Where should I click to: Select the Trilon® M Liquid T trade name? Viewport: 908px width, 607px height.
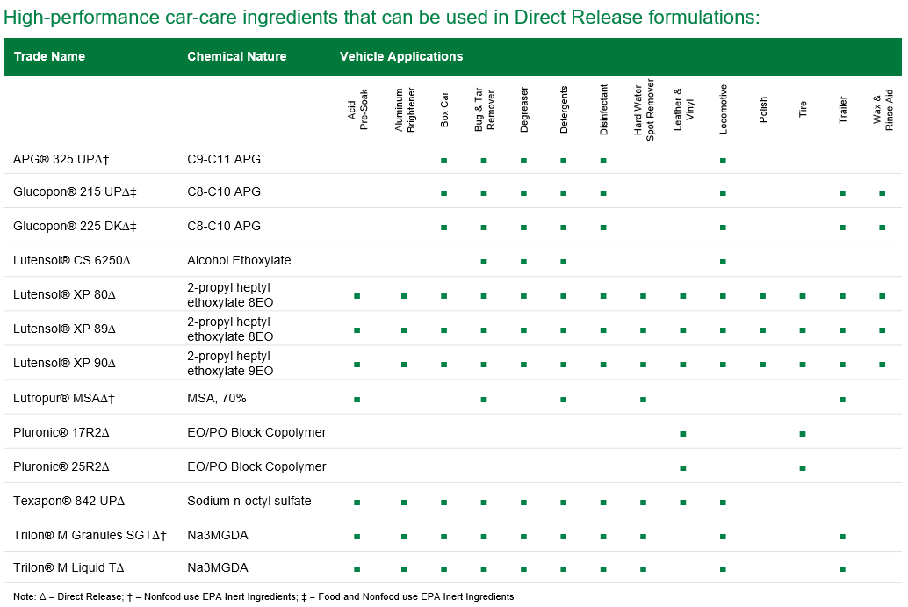click(68, 567)
